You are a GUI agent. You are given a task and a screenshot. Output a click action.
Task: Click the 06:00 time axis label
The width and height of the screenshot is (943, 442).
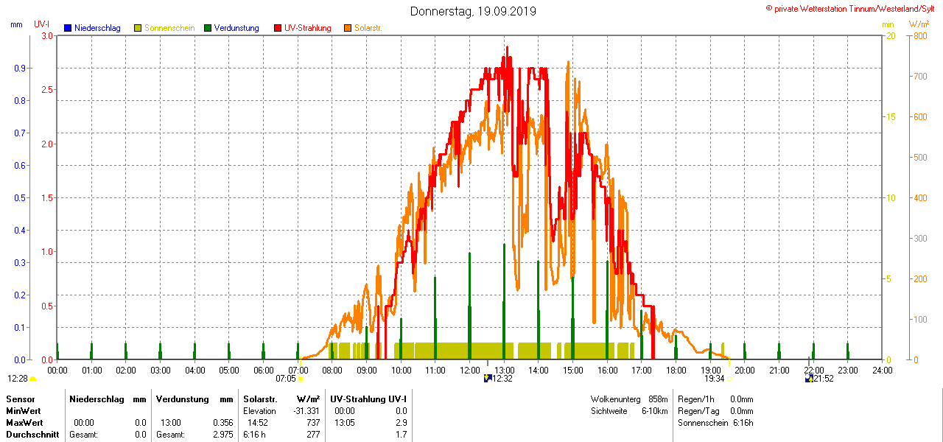point(264,370)
